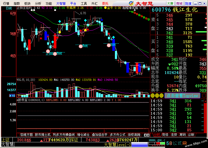Click the 点击查看Topview button
This screenshot has width=208, height=148.
pos(182,96)
